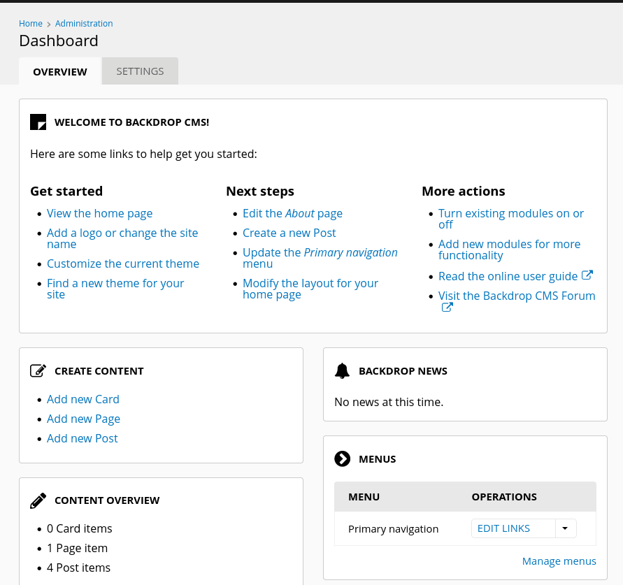Viewport: 623px width, 585px height.
Task: Click the More actions heading
Action: point(464,191)
